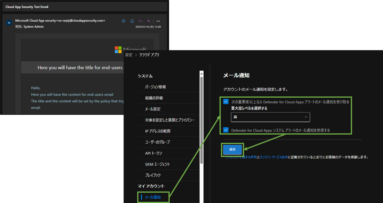Click the 保存 button
383x203 pixels.
coord(233,149)
